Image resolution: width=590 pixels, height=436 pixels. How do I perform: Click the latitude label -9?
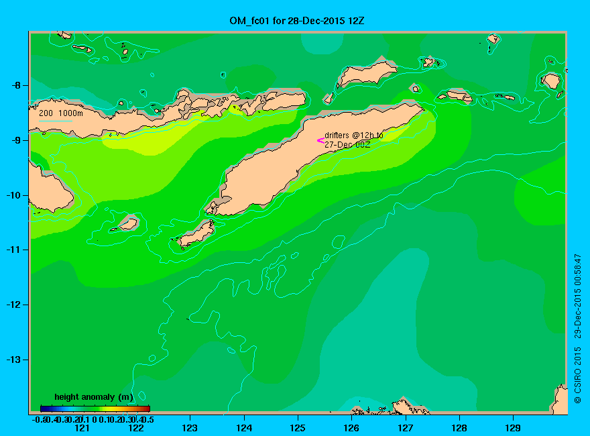pos(16,140)
